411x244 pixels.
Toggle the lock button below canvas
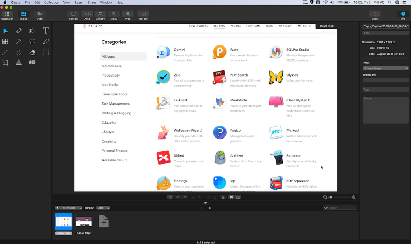point(223,197)
